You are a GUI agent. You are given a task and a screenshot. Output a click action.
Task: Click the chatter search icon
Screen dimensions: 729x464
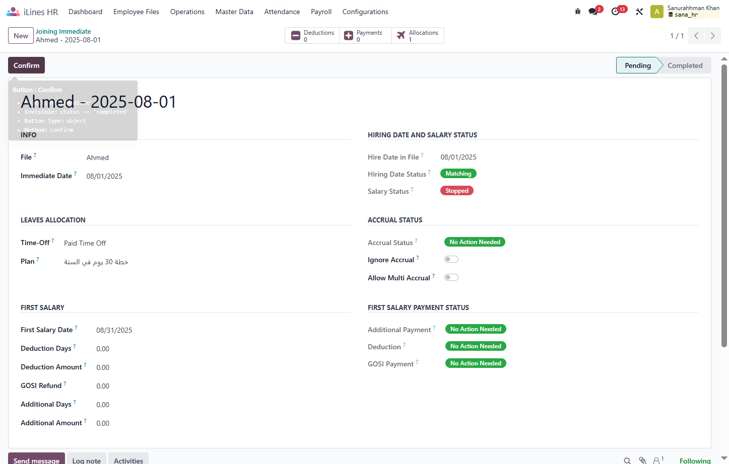[627, 460]
